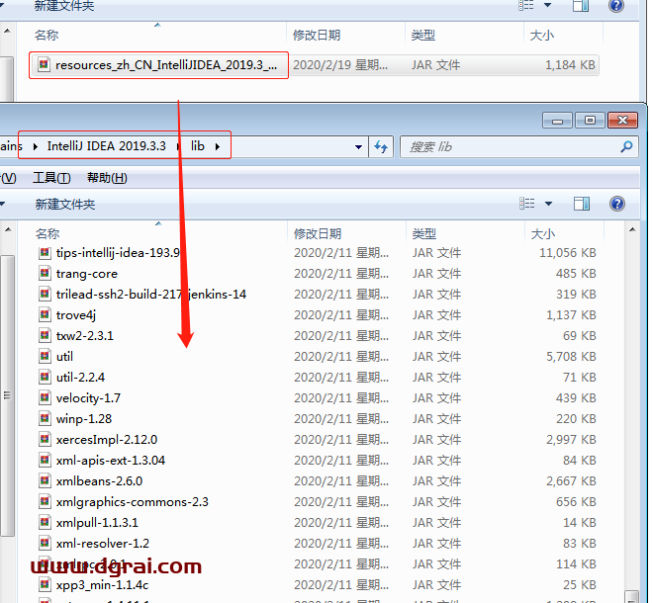This screenshot has height=603, width=652.
Task: Click the JAR icon beside xercesImpl-2.12.0
Action: point(45,440)
